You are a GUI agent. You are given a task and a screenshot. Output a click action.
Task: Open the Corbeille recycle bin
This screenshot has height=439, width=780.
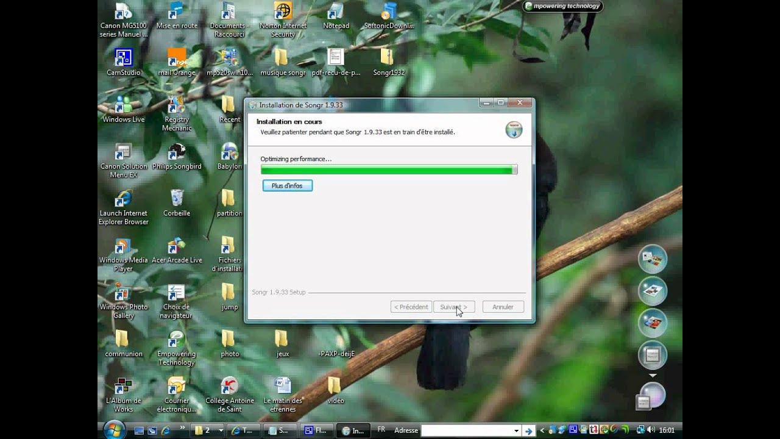[177, 204]
